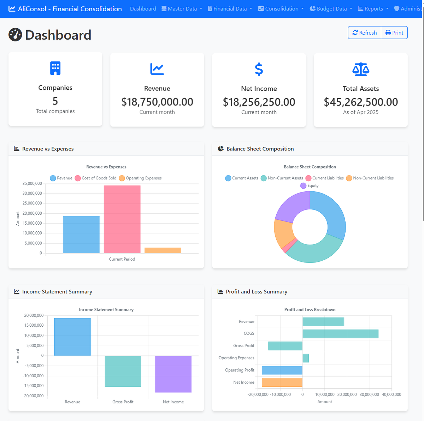Open the Financial Data dropdown menu
The width and height of the screenshot is (424, 421).
230,8
